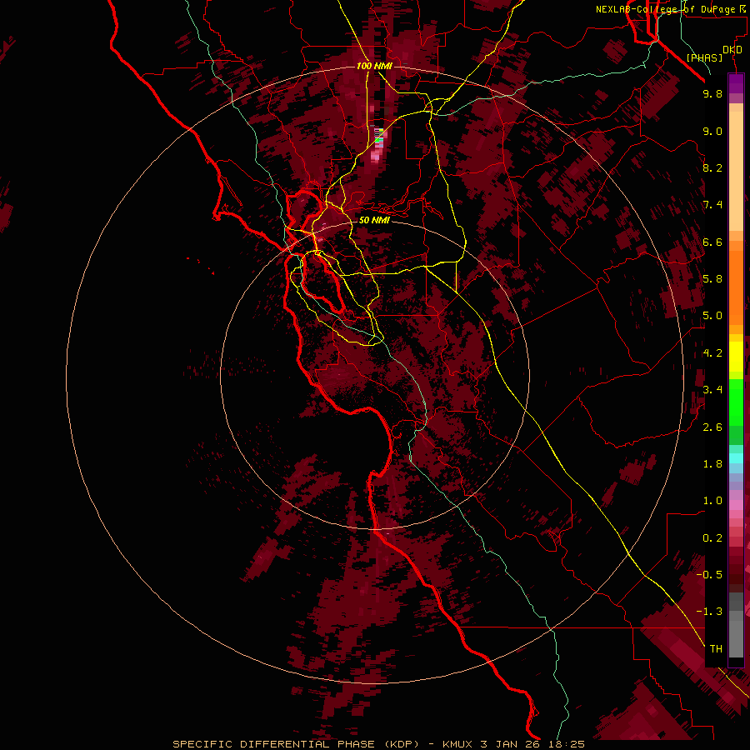The height and width of the screenshot is (750, 750).
Task: Click the 6.6 value on the scale
Action: click(712, 242)
